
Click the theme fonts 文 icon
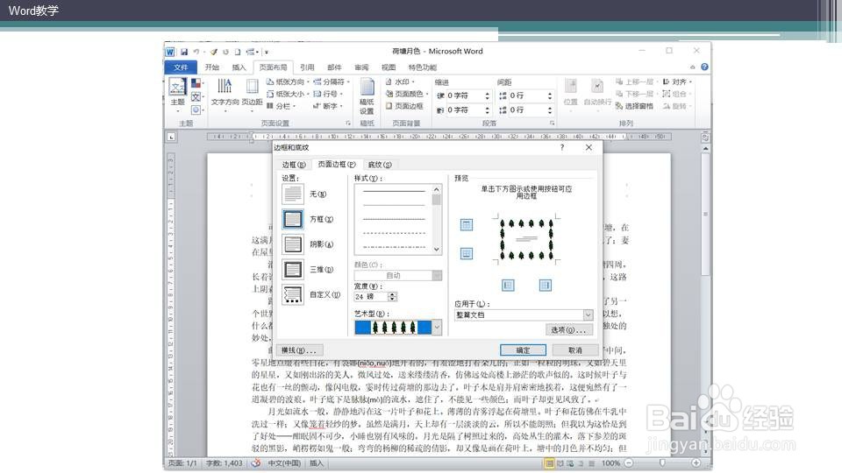point(196,96)
